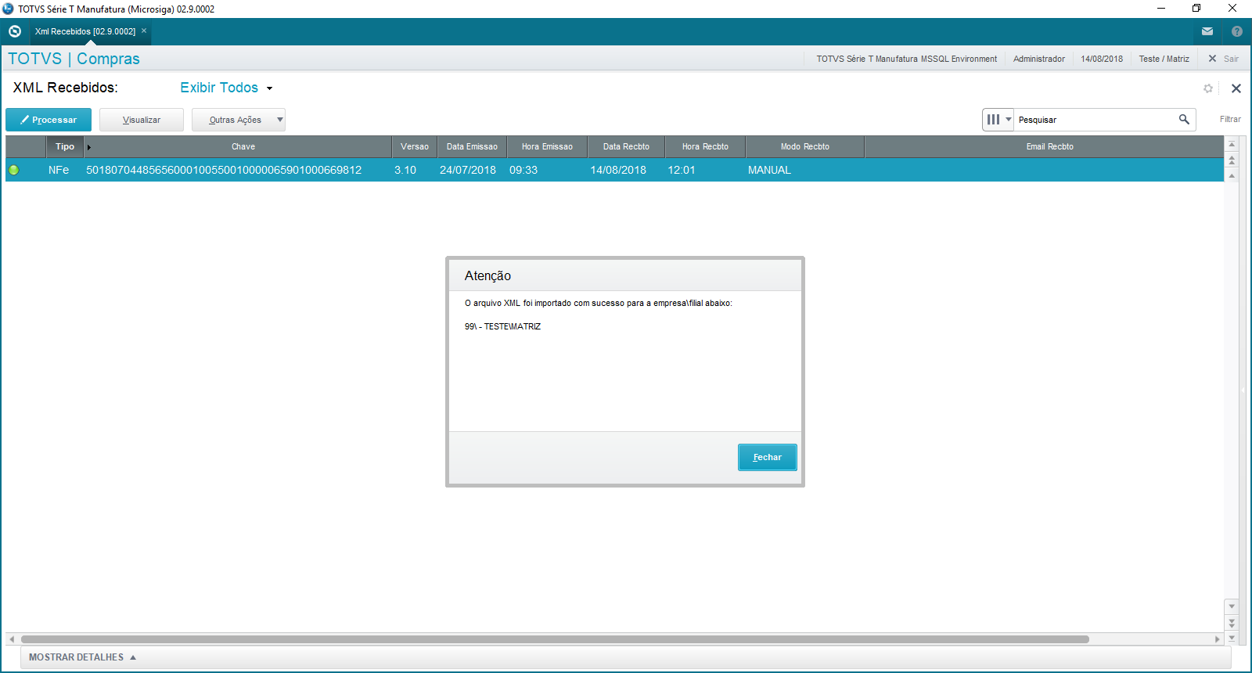Click the Visualizar button

tap(142, 120)
